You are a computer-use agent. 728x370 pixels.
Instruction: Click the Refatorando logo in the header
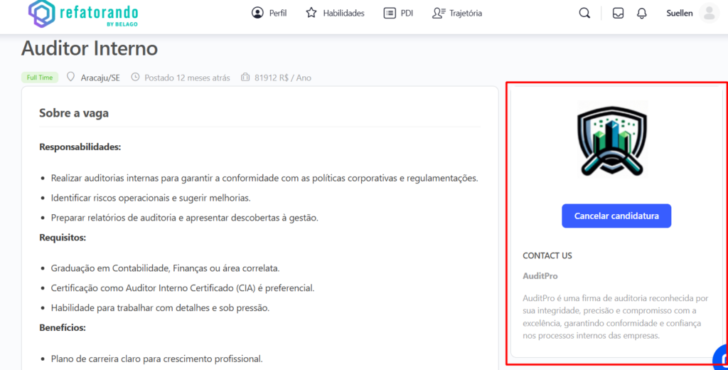pos(83,14)
